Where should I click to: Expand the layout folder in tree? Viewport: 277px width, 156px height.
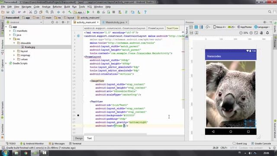pos(14,51)
